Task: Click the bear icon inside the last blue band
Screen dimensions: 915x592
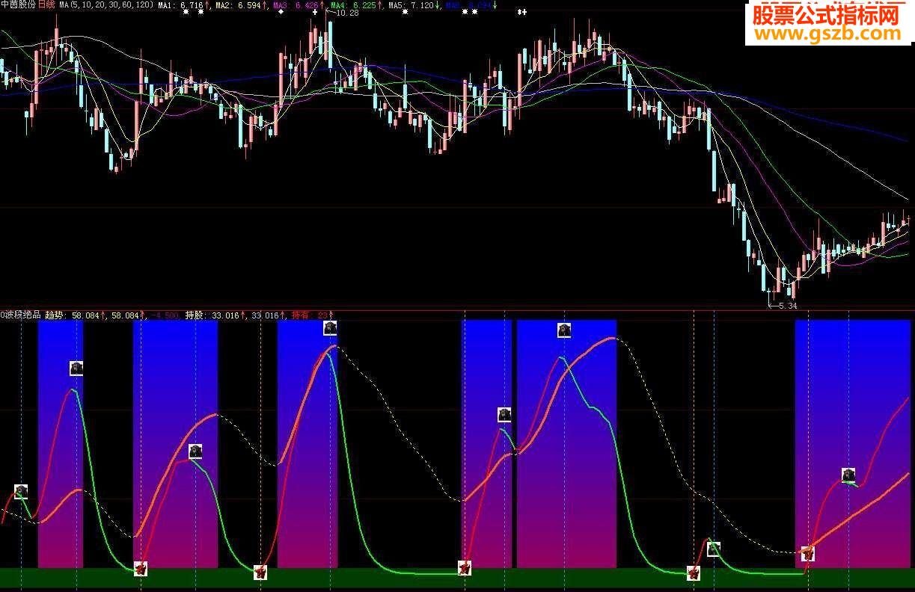Action: tap(848, 475)
